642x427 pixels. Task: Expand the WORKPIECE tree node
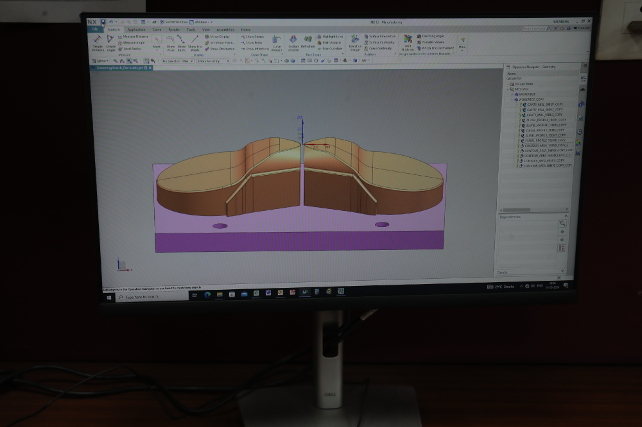click(x=513, y=94)
